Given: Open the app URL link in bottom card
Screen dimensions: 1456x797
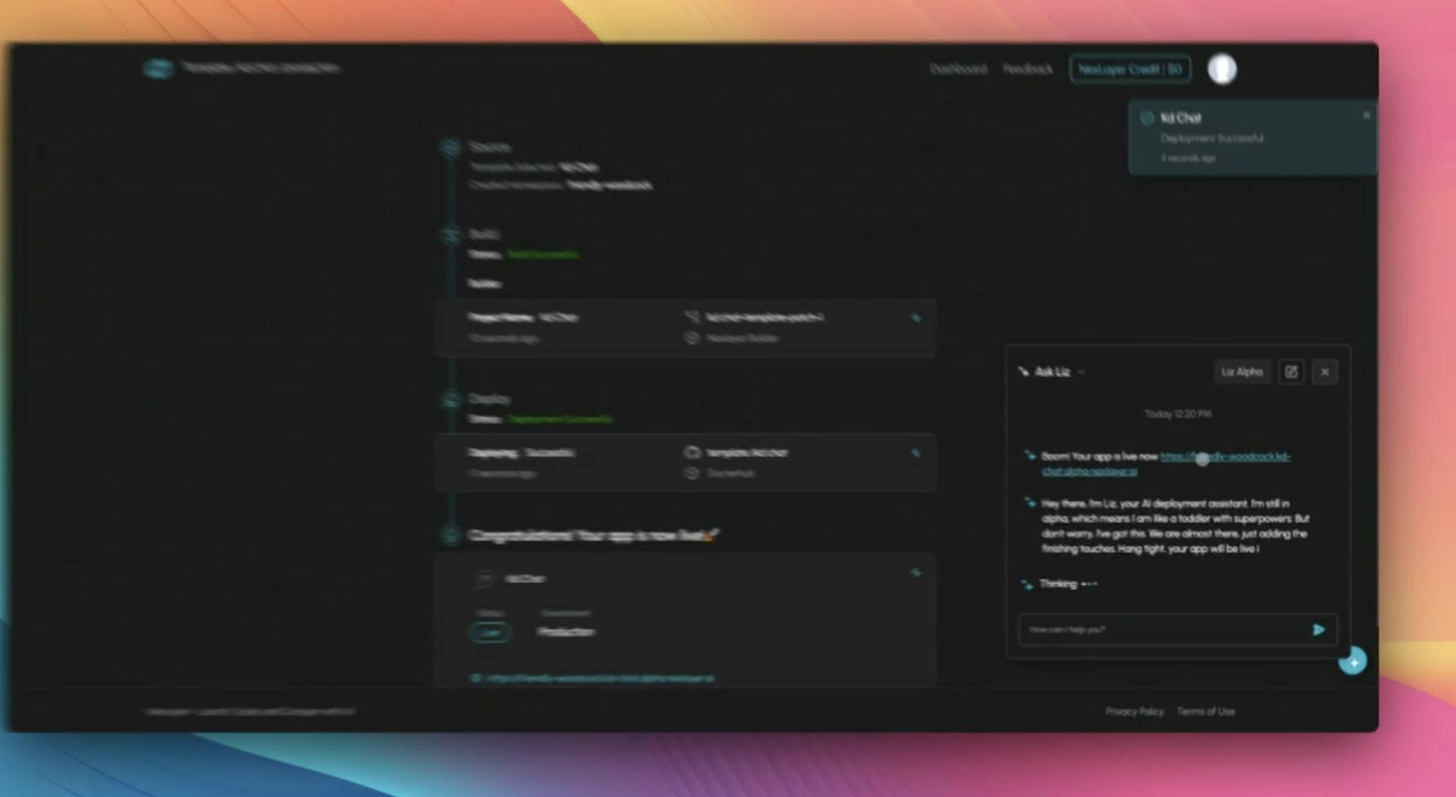Looking at the screenshot, I should (600, 678).
